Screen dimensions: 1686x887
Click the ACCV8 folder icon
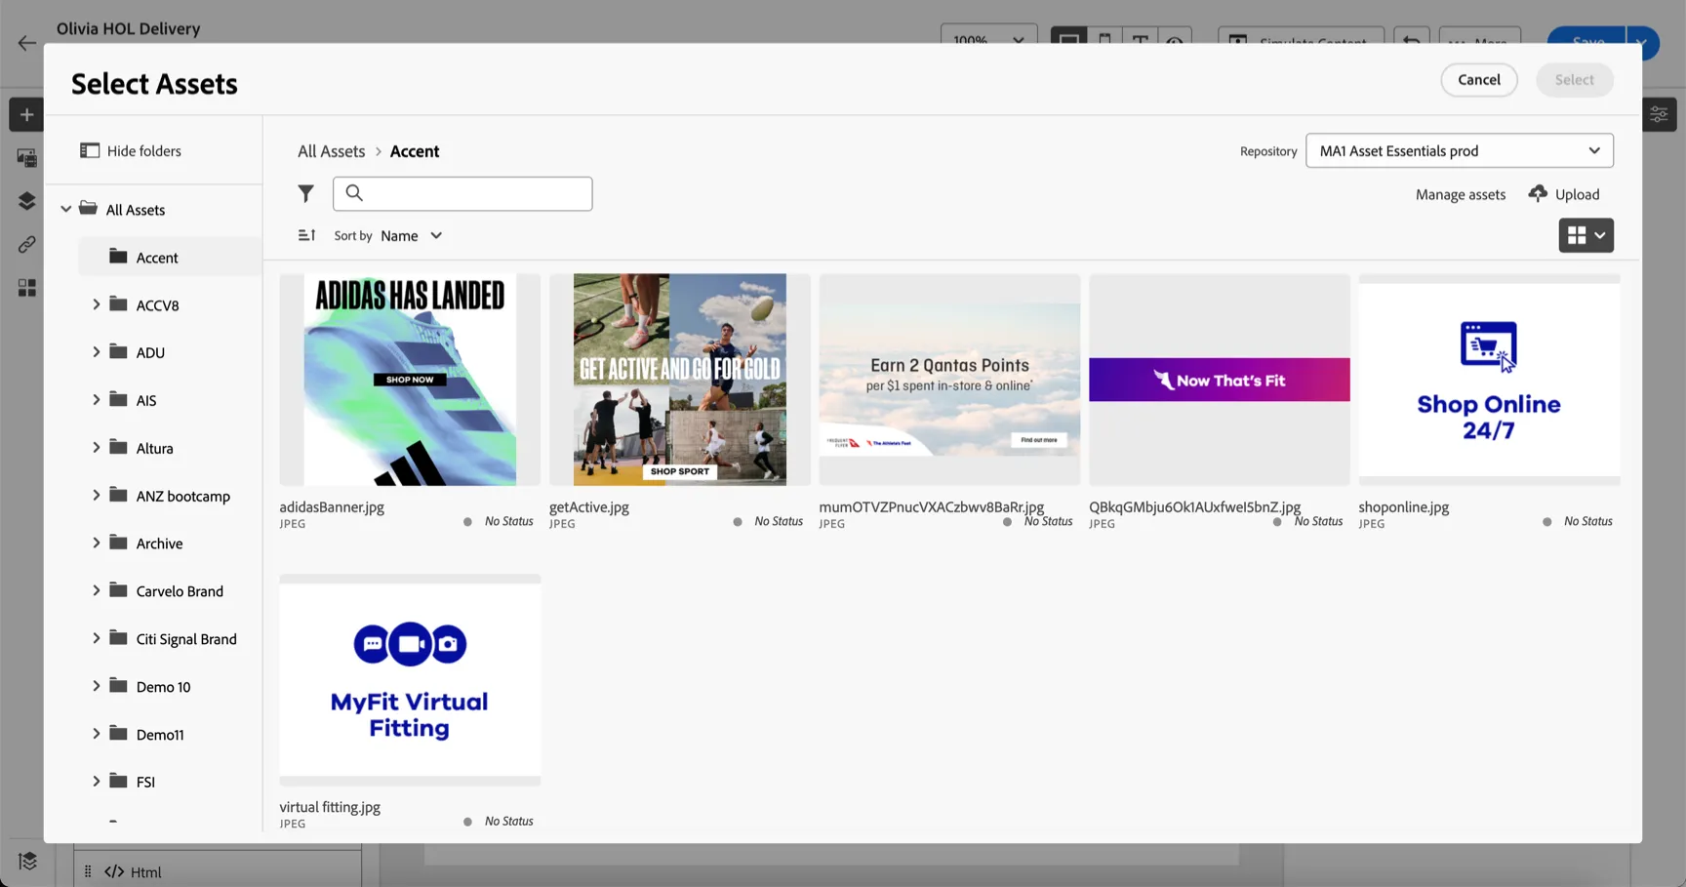[x=118, y=303]
